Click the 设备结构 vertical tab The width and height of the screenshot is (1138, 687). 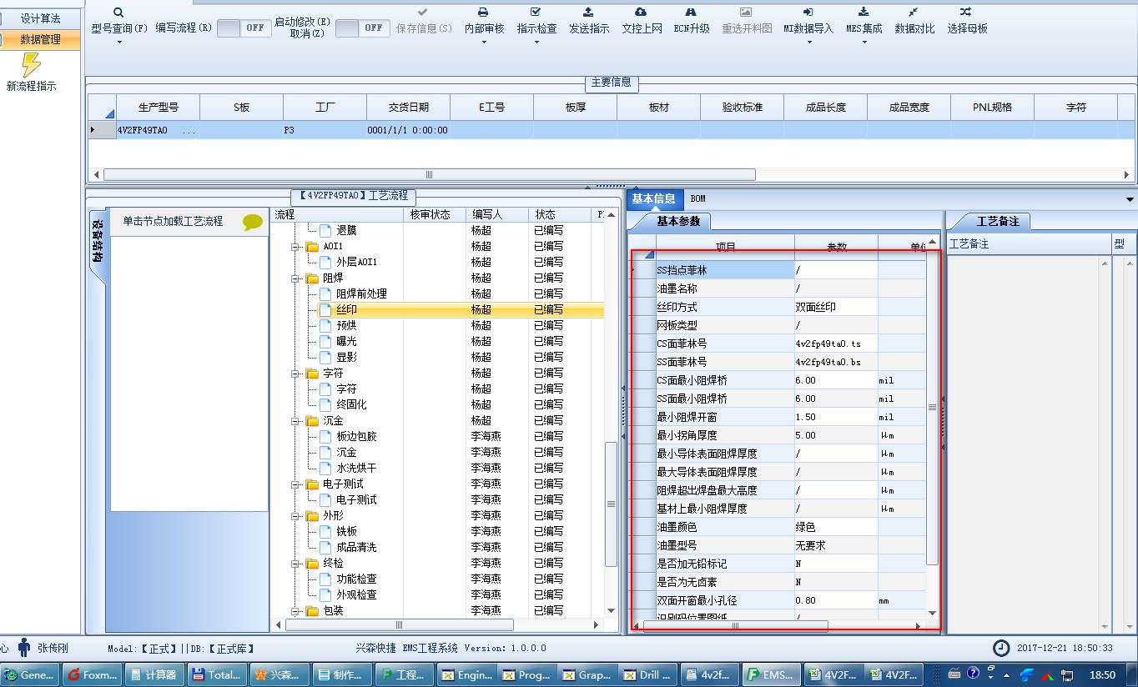coord(98,242)
